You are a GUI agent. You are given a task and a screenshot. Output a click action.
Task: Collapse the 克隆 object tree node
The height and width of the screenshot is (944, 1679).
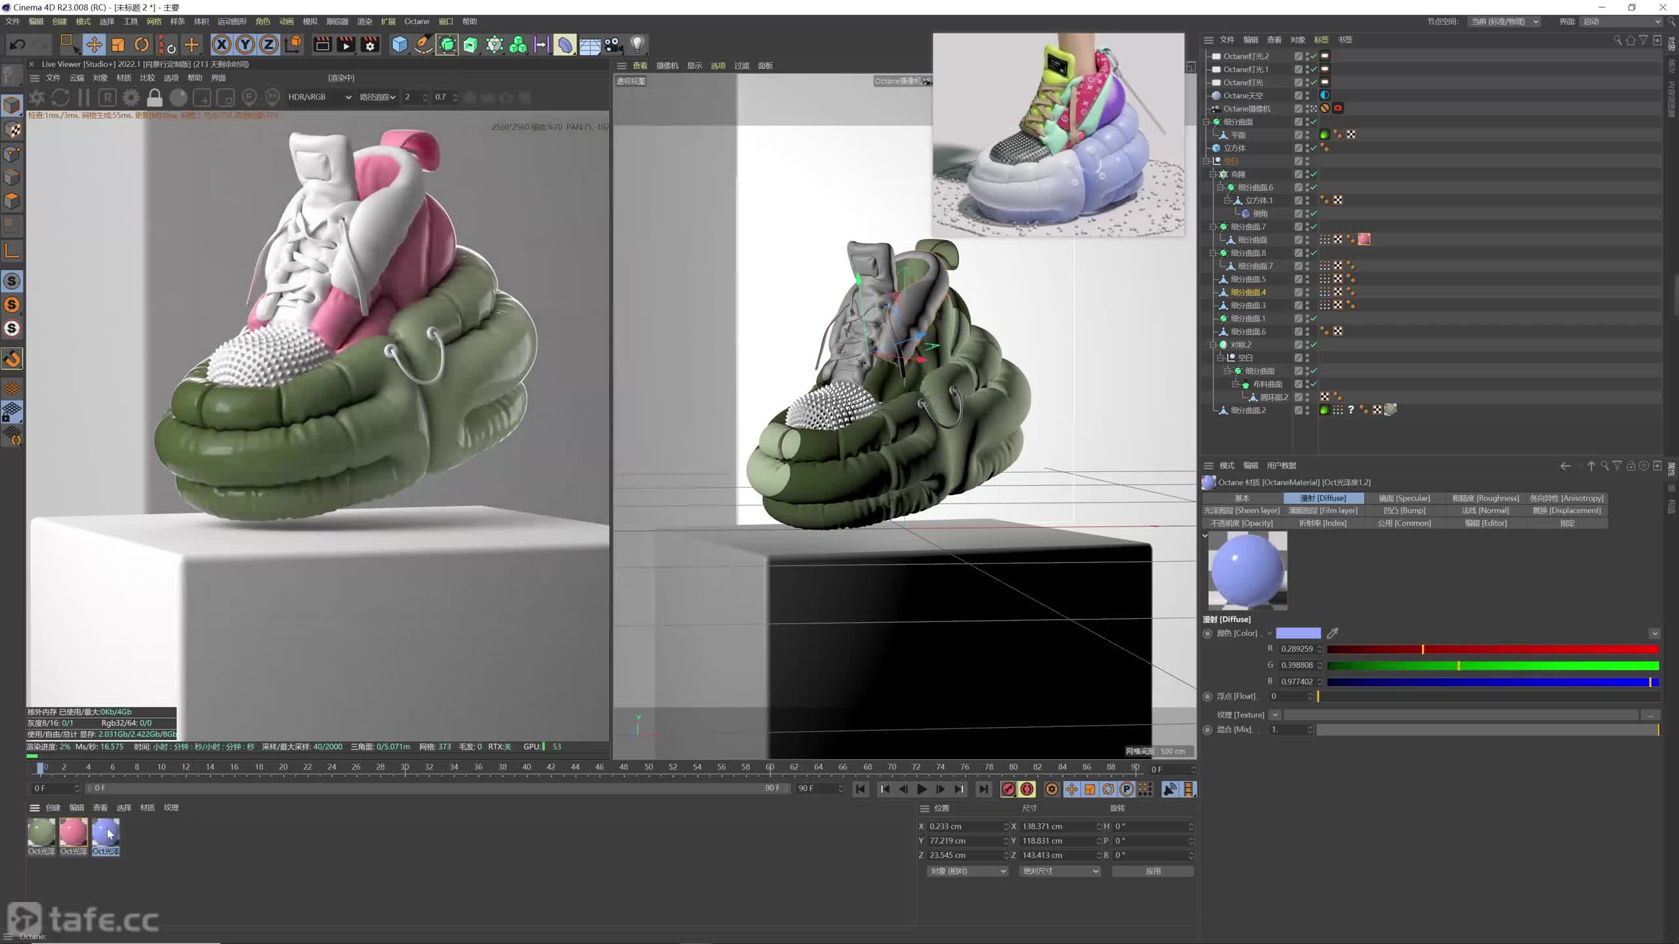pos(1213,174)
